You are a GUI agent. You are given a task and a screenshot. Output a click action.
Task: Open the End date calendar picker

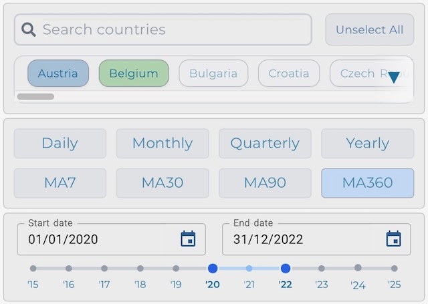[x=393, y=239]
